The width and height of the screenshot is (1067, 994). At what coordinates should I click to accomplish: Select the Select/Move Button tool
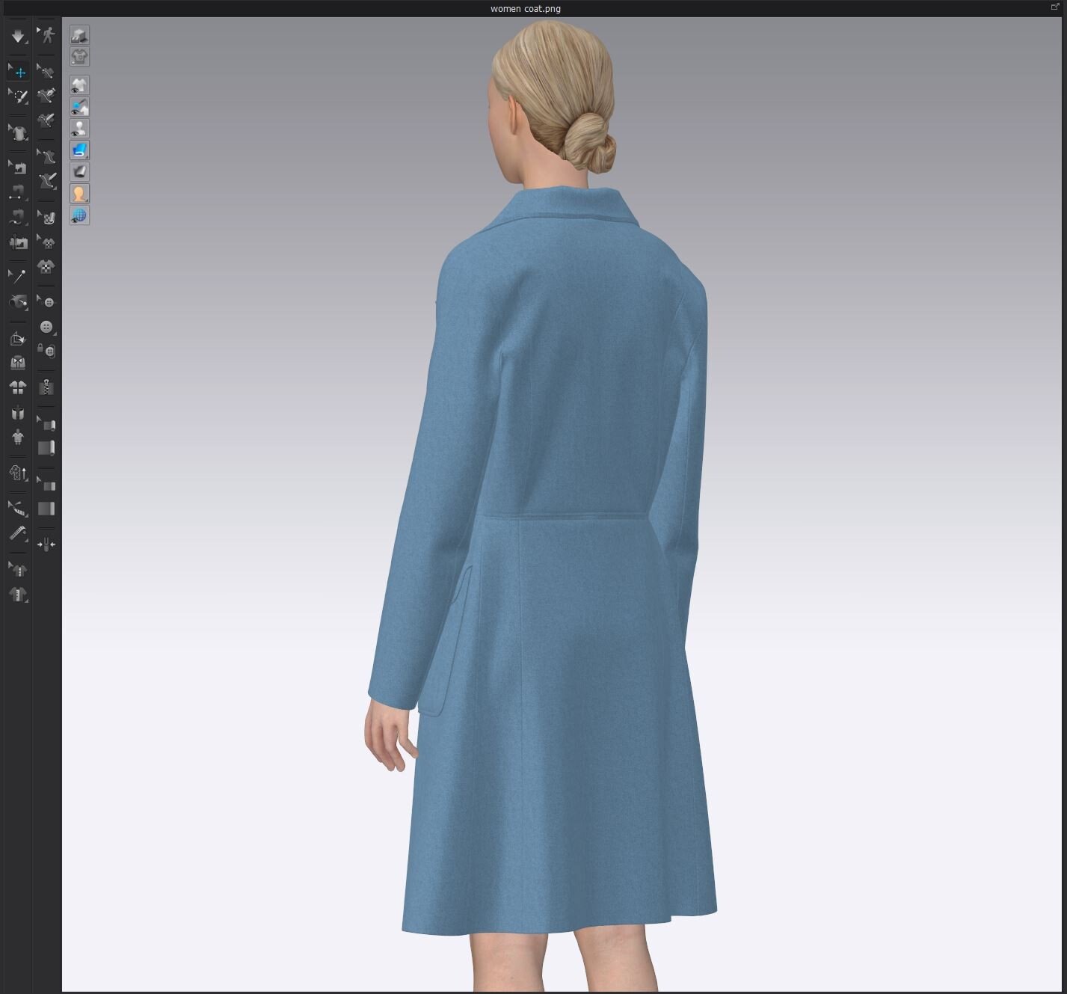tap(46, 302)
